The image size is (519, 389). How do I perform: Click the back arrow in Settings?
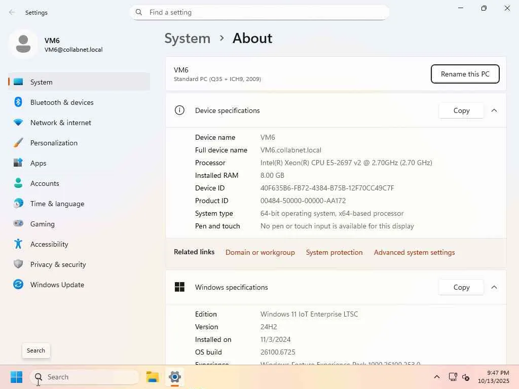pos(12,12)
